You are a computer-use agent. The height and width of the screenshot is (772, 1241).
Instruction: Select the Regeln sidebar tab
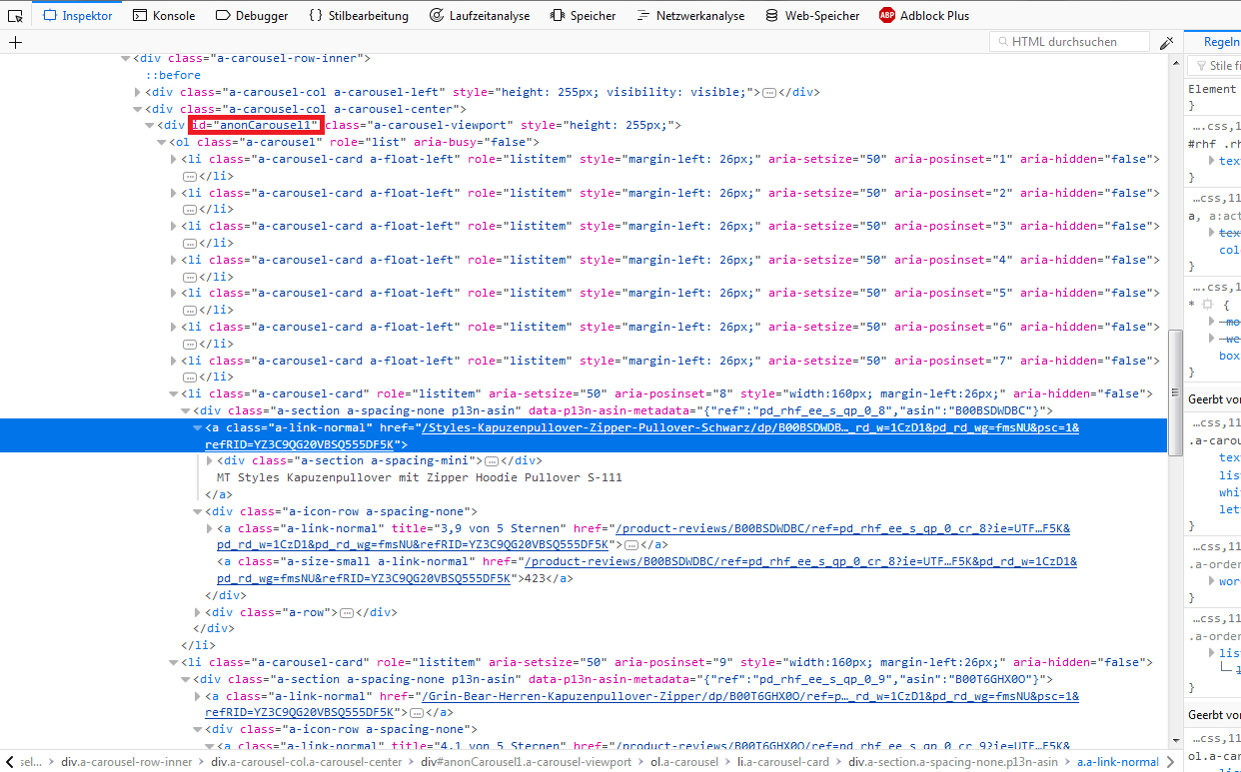(1221, 42)
